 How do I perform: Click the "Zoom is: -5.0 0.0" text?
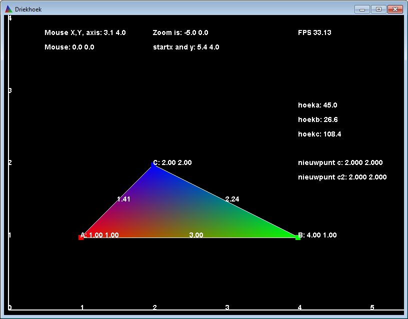(180, 33)
